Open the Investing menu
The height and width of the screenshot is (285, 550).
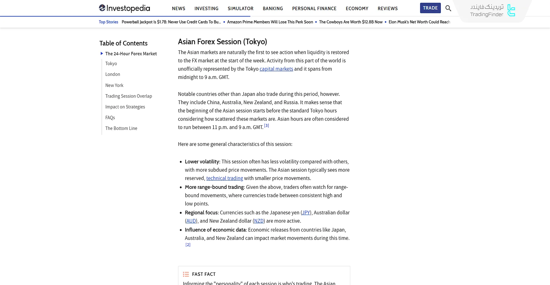206,9
